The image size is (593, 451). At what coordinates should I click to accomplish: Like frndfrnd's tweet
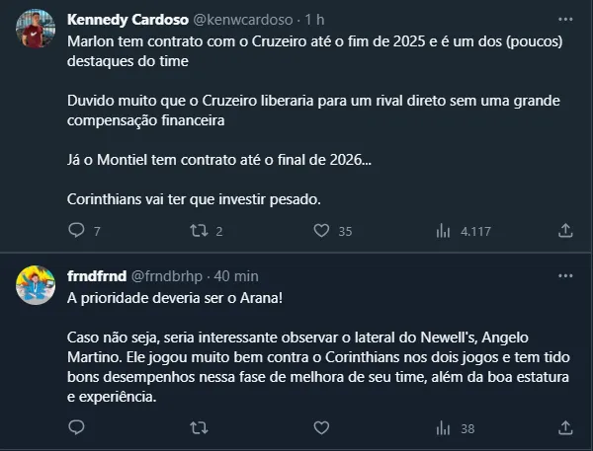pos(320,428)
